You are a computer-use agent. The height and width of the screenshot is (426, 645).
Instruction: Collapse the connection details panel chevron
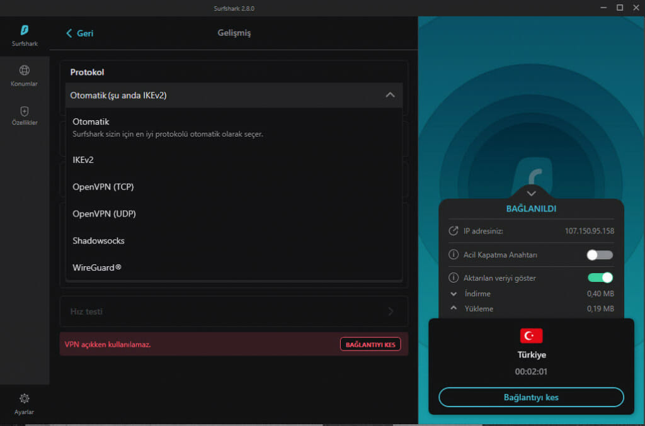point(531,193)
